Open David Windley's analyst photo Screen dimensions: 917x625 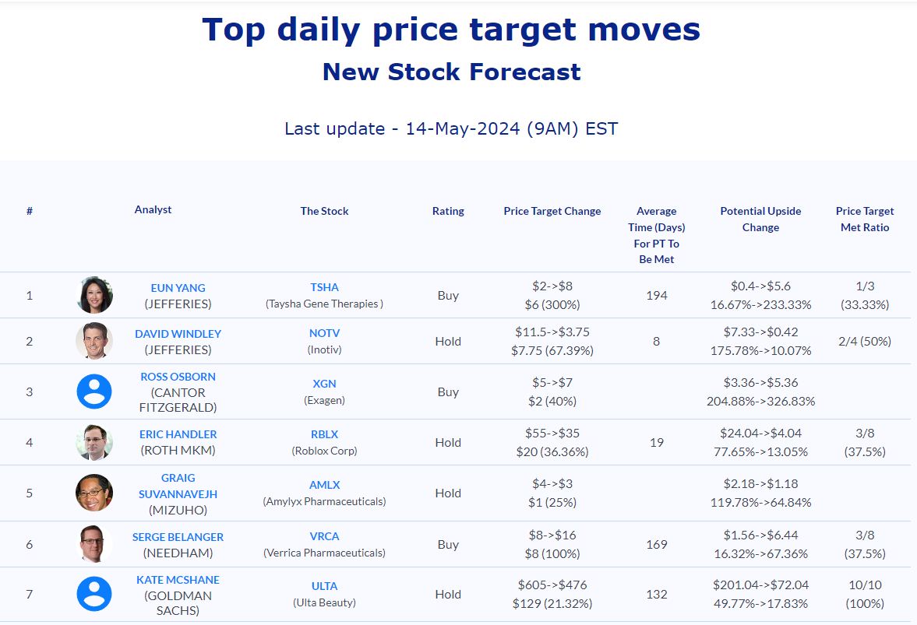pos(94,341)
